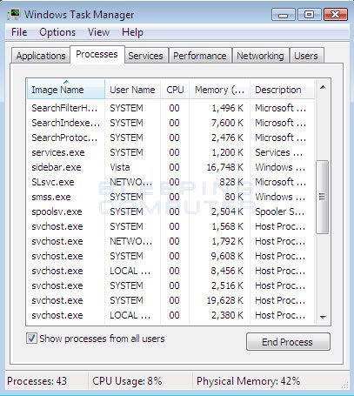Select the svchost.exe row using 19,628 K
The width and height of the screenshot is (354, 396).
coord(170,300)
